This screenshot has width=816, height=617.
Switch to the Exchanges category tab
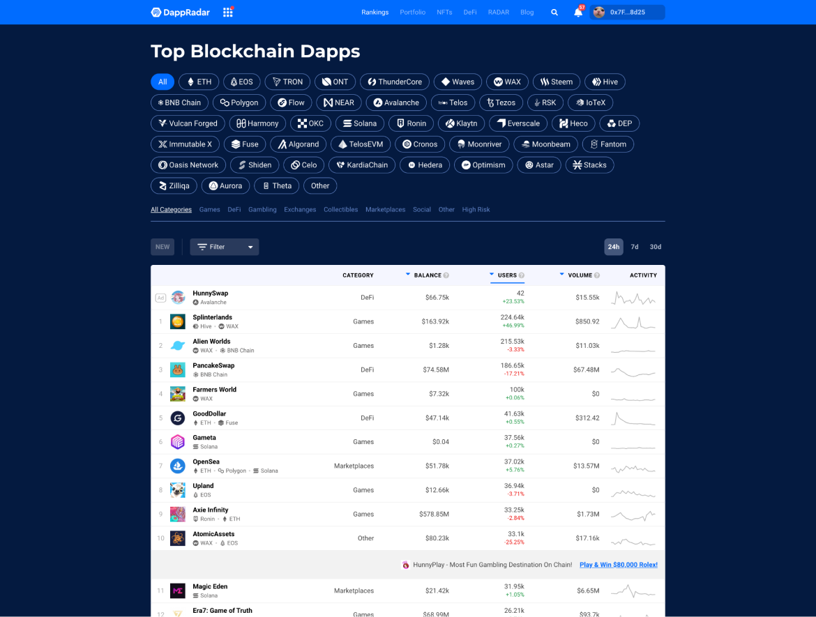[x=300, y=210]
